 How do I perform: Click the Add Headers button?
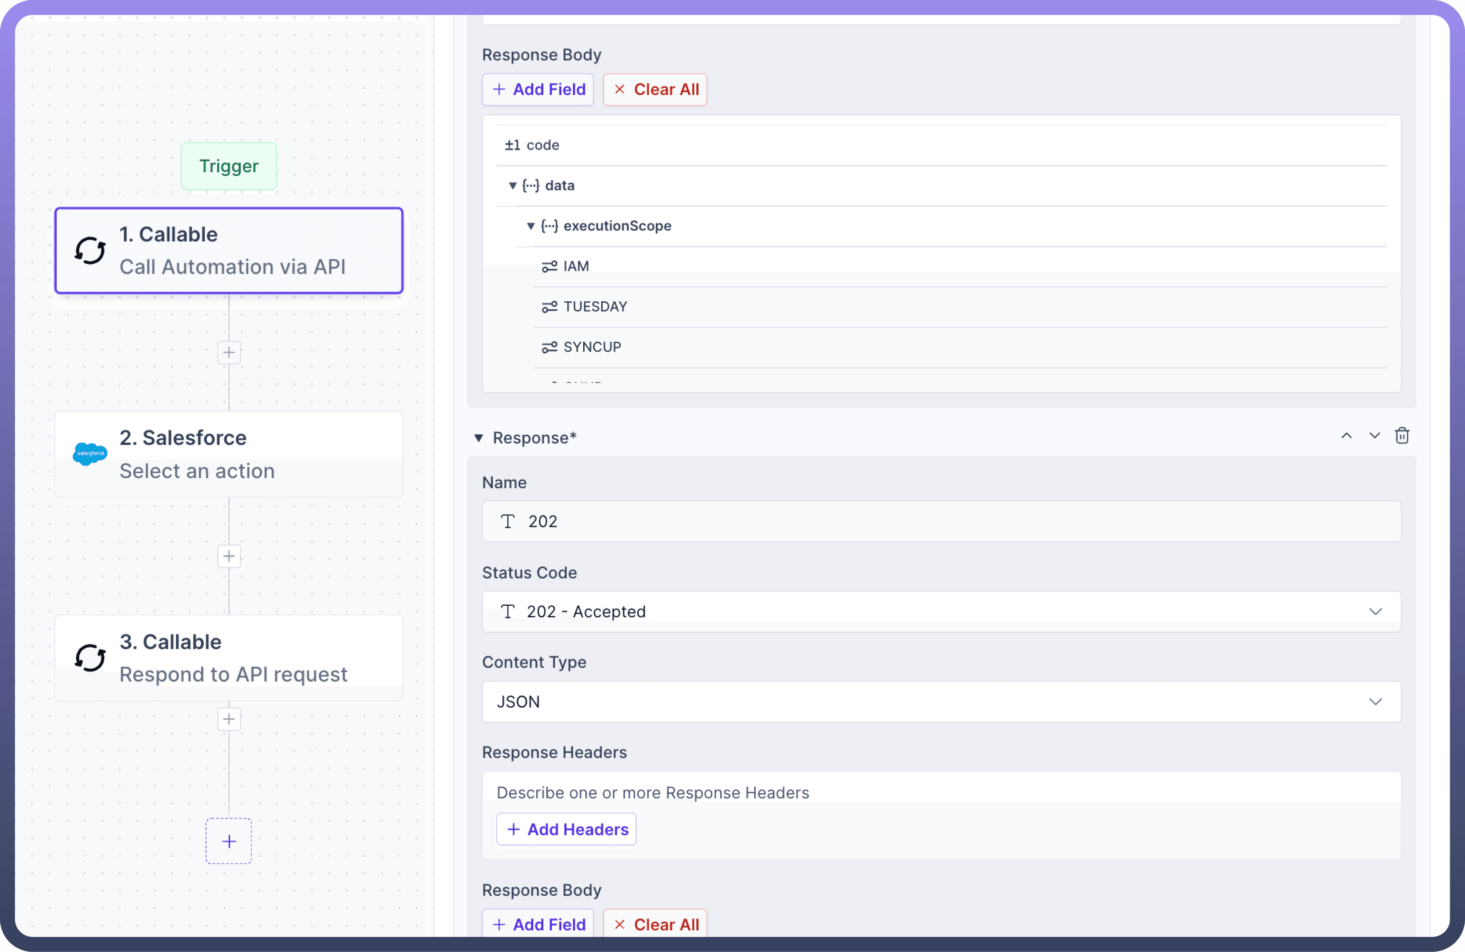[x=566, y=829]
